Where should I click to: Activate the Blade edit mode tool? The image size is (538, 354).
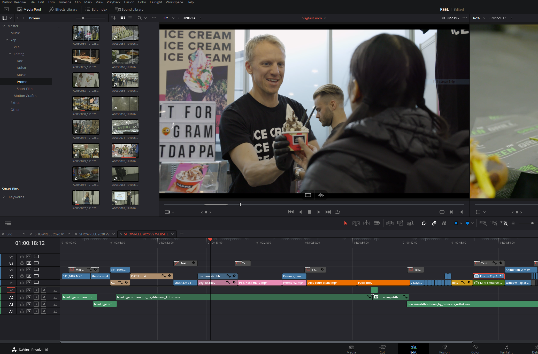(x=377, y=223)
